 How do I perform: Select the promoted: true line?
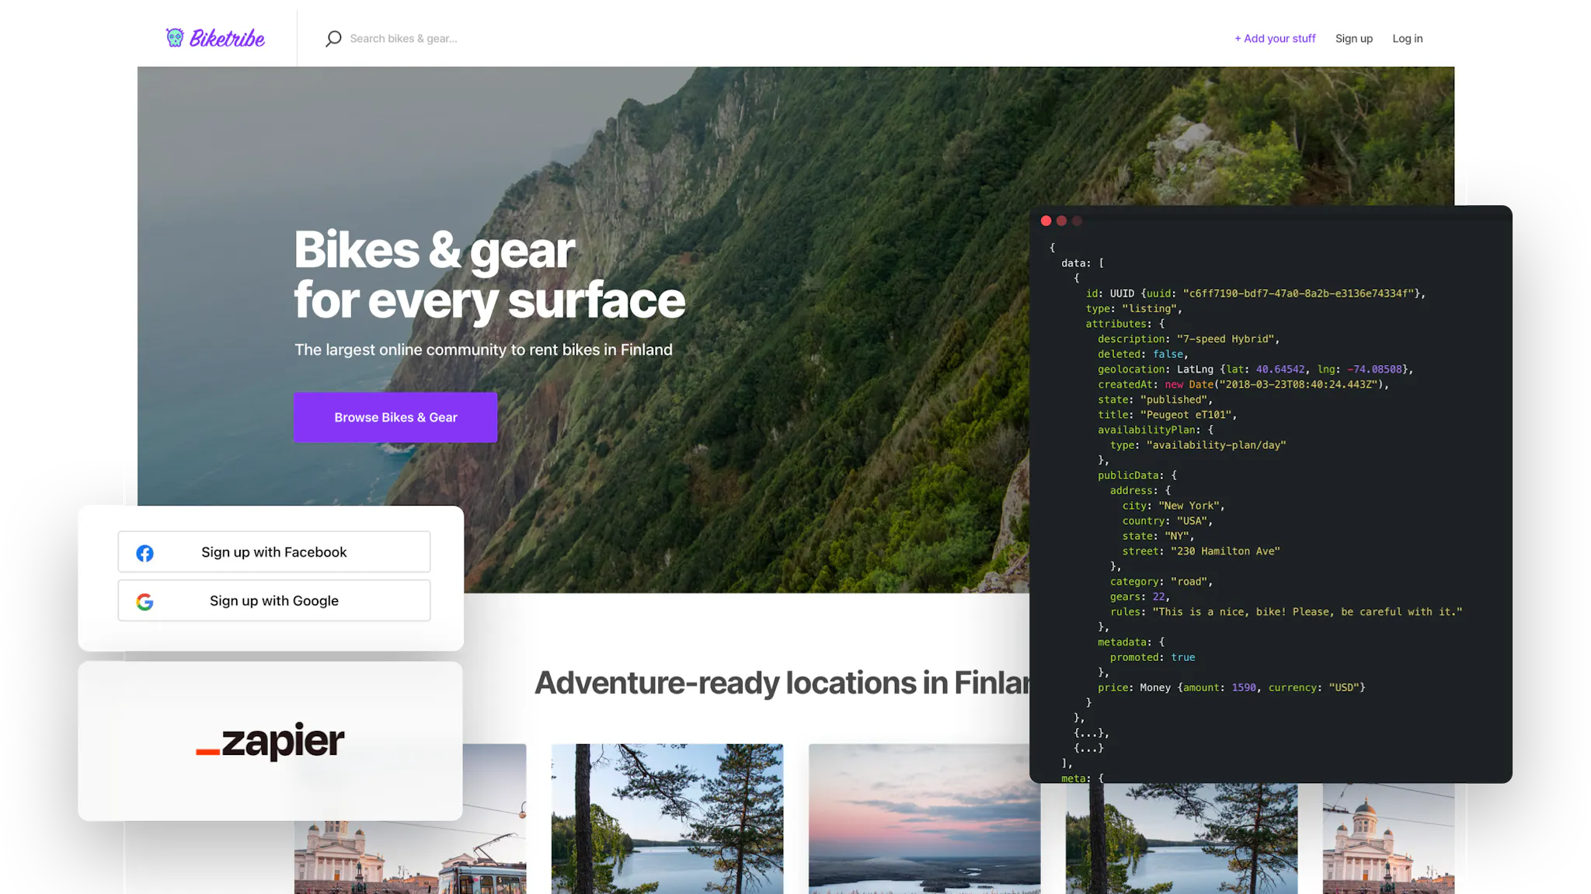pyautogui.click(x=1152, y=657)
